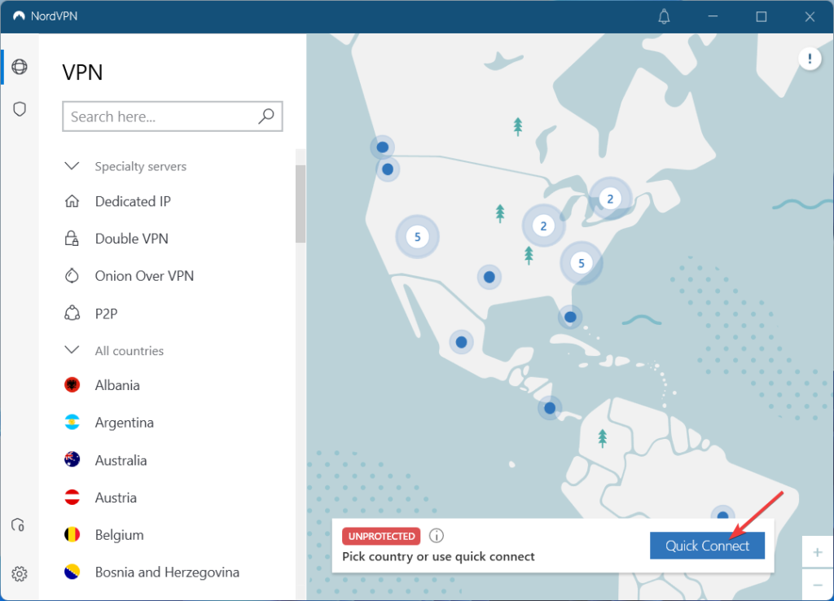Connect to Albania from country list
834x601 pixels.
point(117,385)
